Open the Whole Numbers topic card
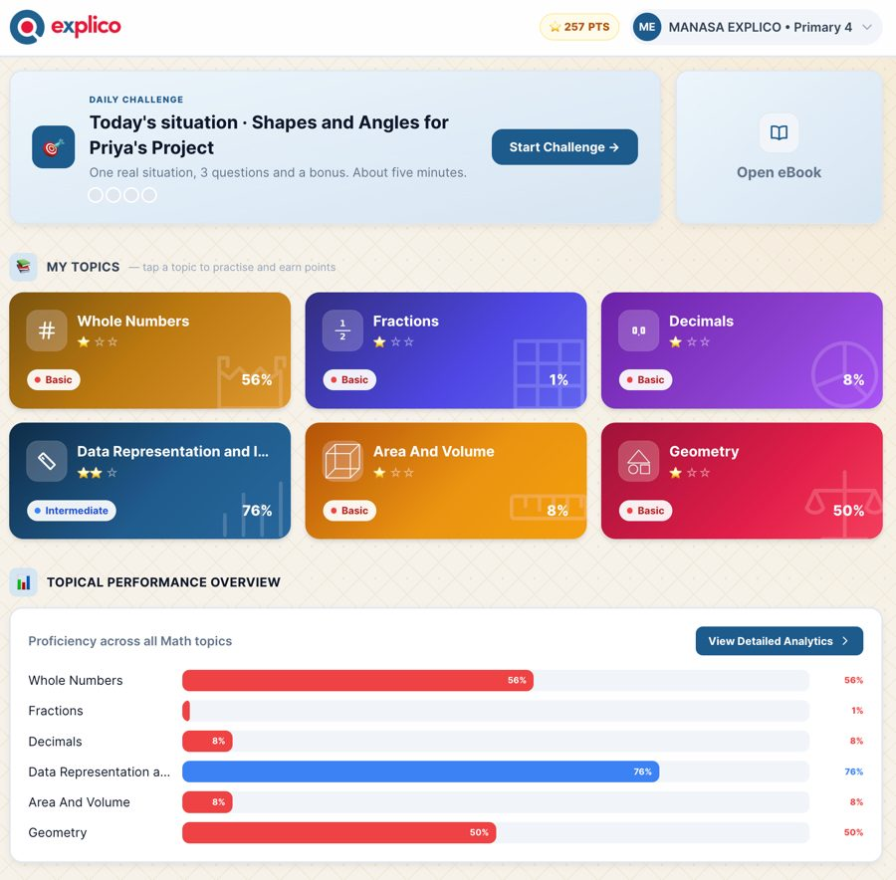The height and width of the screenshot is (880, 896). [x=149, y=350]
